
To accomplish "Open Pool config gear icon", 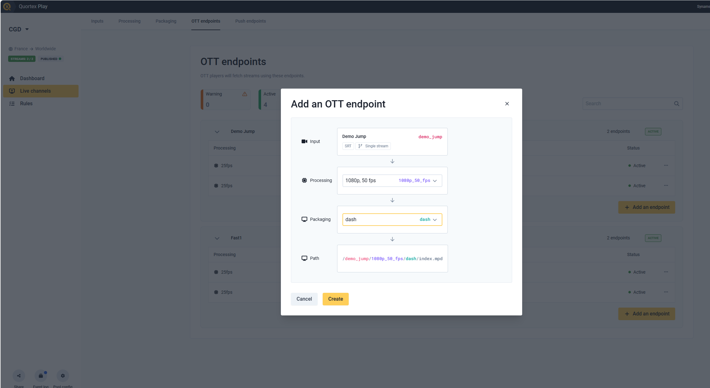I will pos(63,376).
